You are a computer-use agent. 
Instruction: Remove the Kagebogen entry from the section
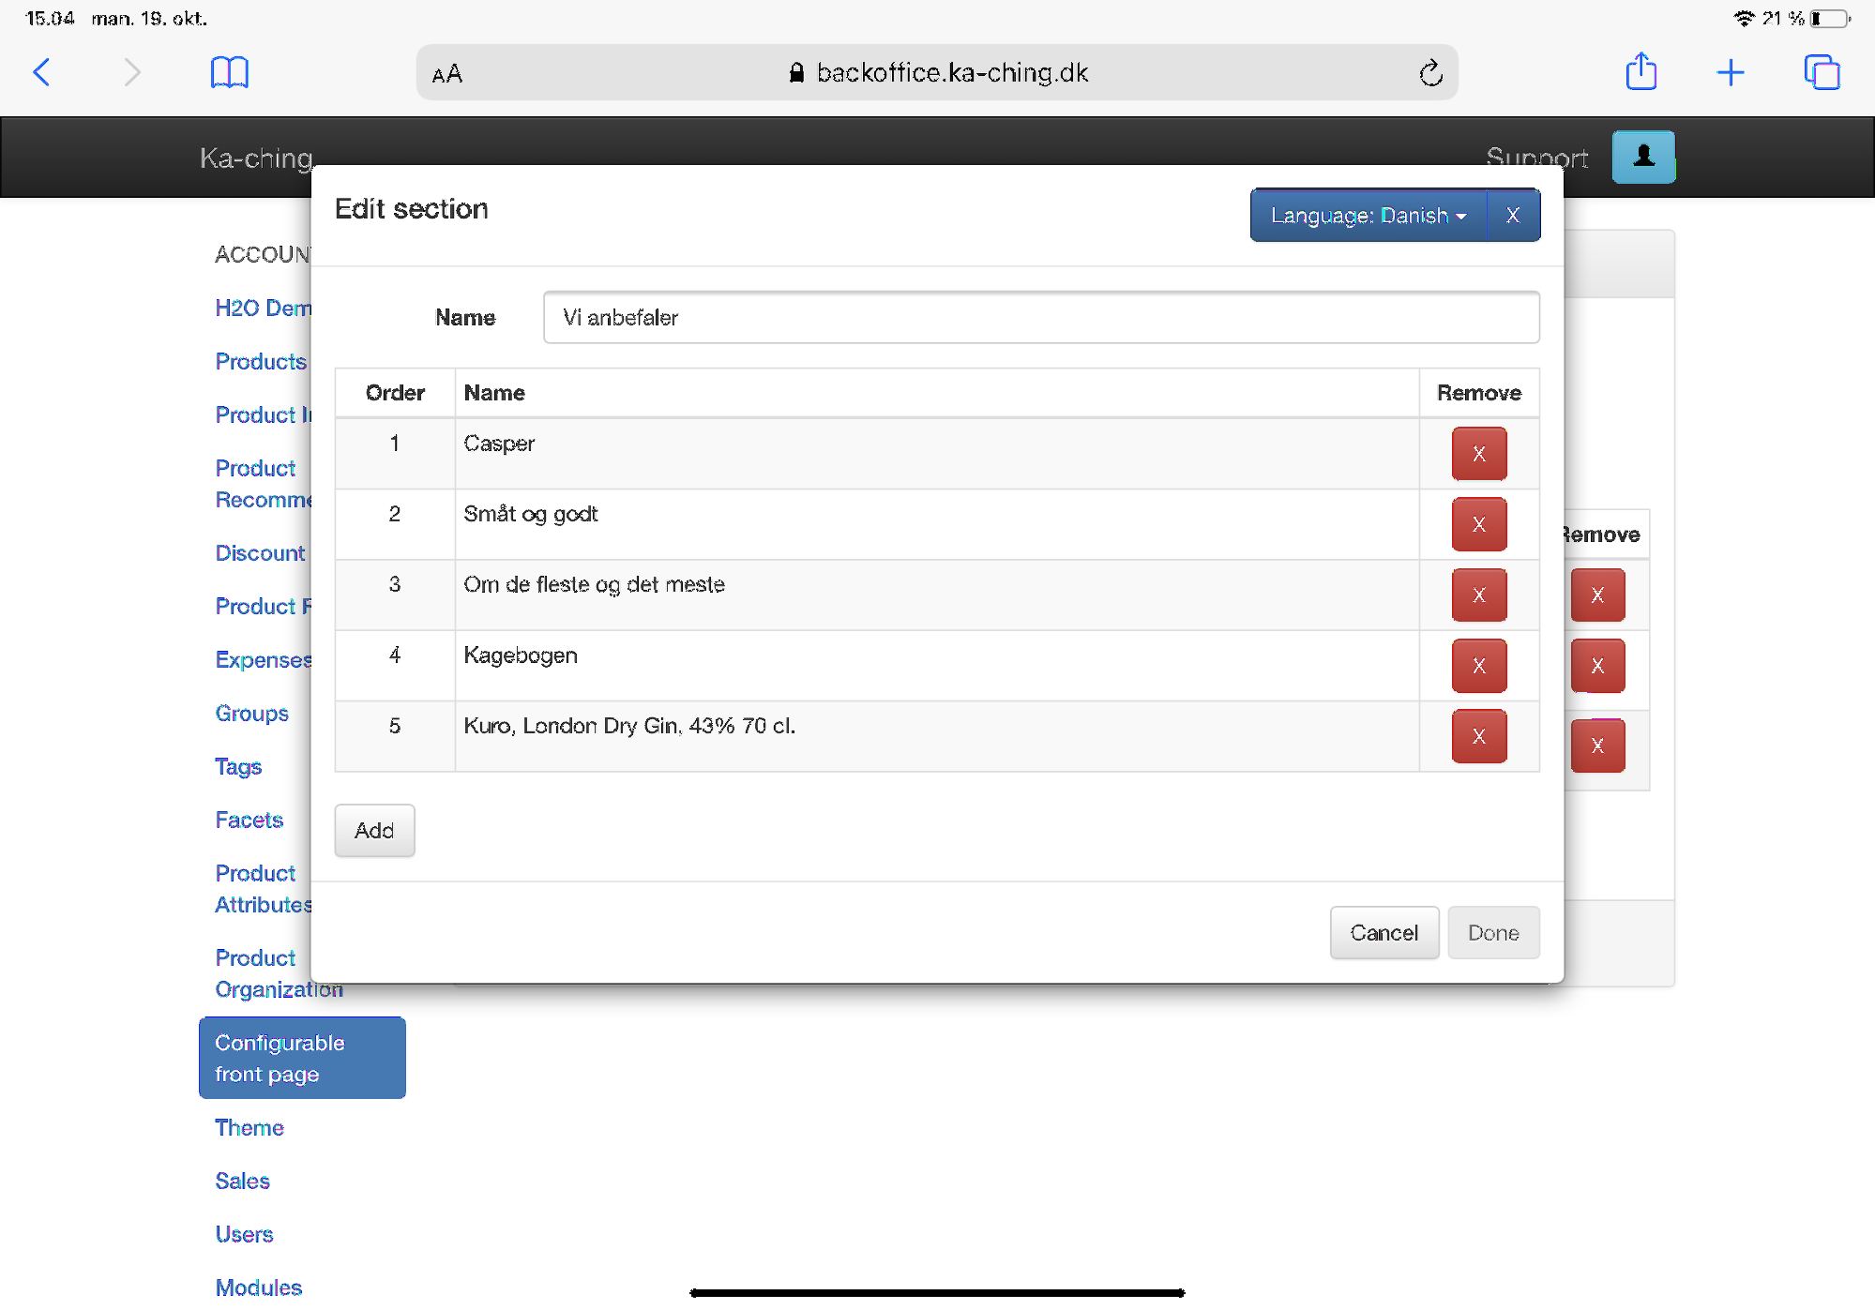[x=1478, y=666]
